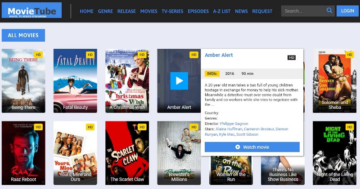
Task: Open Kyle Mac star link
Action: [227, 134]
